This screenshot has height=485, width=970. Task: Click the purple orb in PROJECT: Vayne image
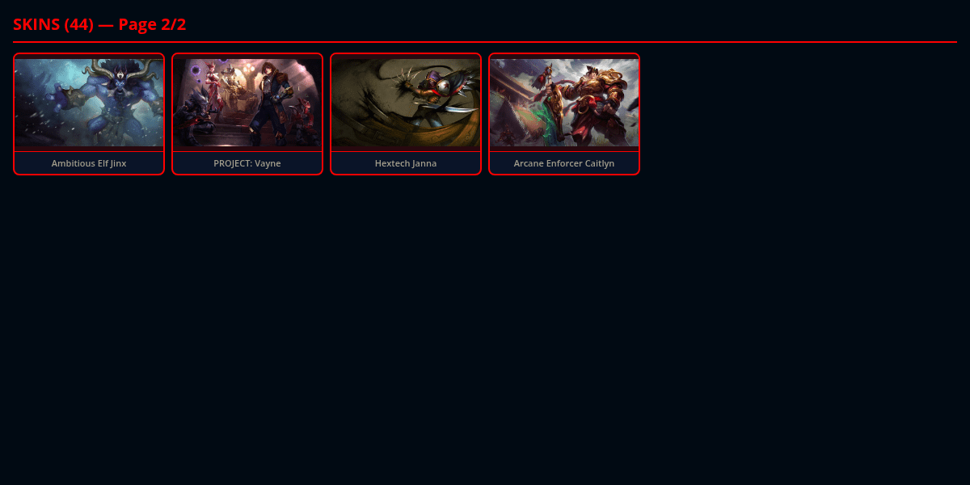[x=196, y=71]
